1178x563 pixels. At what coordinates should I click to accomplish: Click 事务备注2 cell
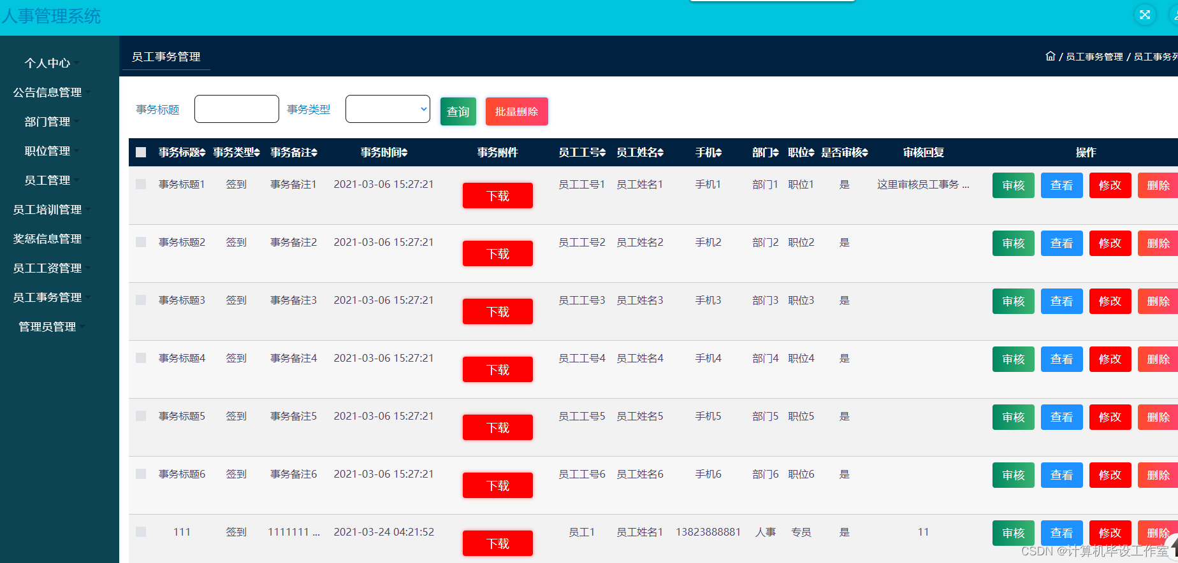pyautogui.click(x=294, y=242)
